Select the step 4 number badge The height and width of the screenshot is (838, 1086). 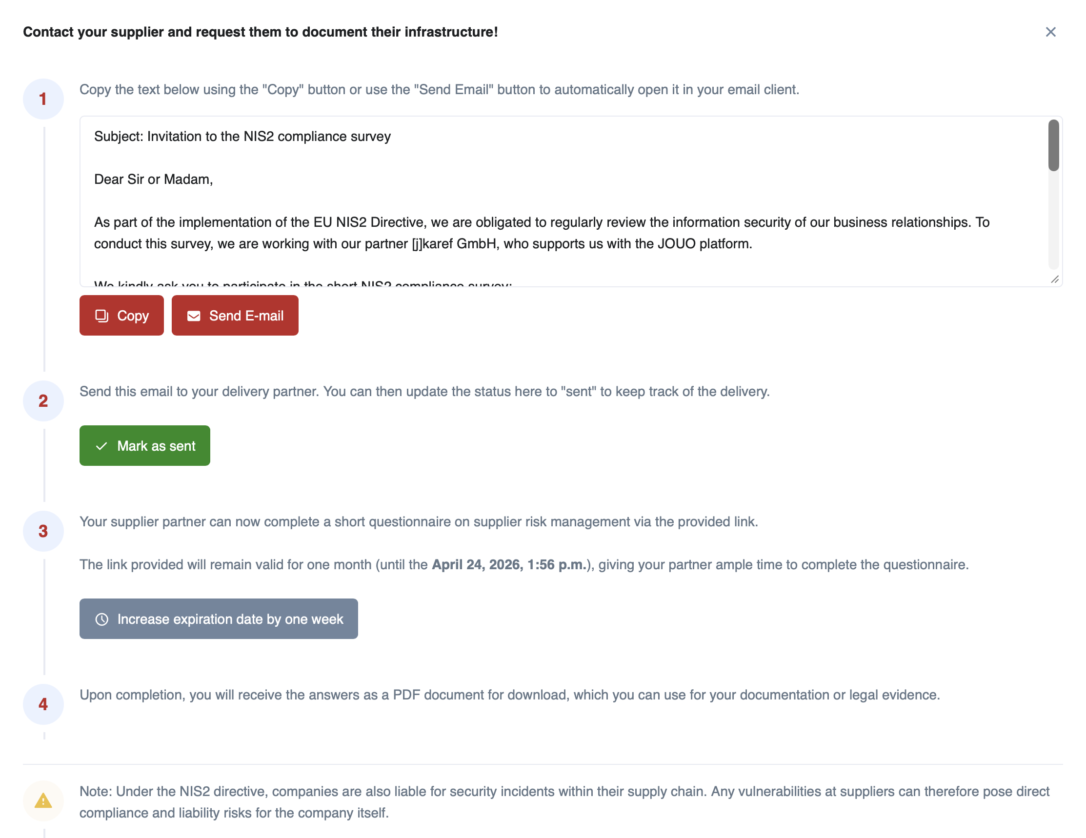click(43, 704)
